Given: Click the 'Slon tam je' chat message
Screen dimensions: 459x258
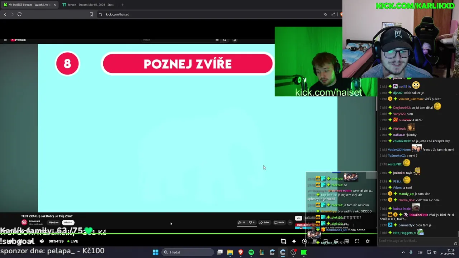Looking at the screenshot, I should coord(423,225).
